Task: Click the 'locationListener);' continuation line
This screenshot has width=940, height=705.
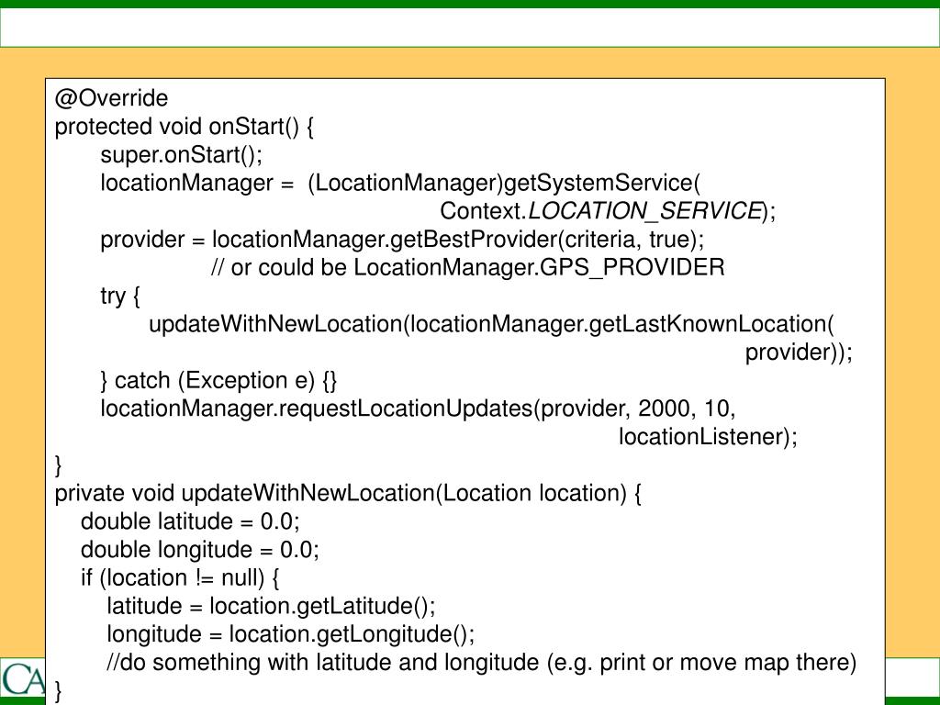Action: click(x=708, y=437)
